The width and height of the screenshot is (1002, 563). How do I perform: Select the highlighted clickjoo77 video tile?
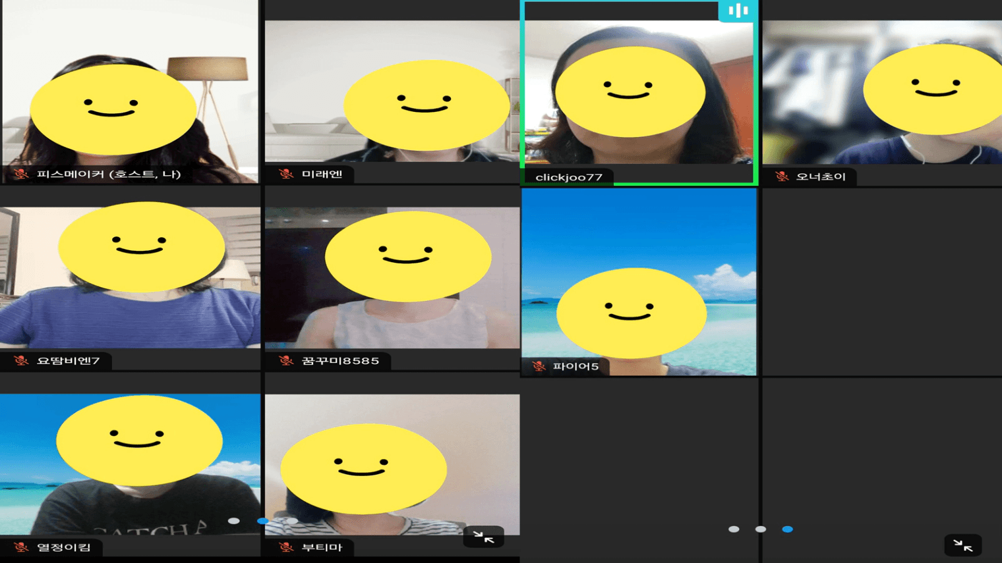639,93
